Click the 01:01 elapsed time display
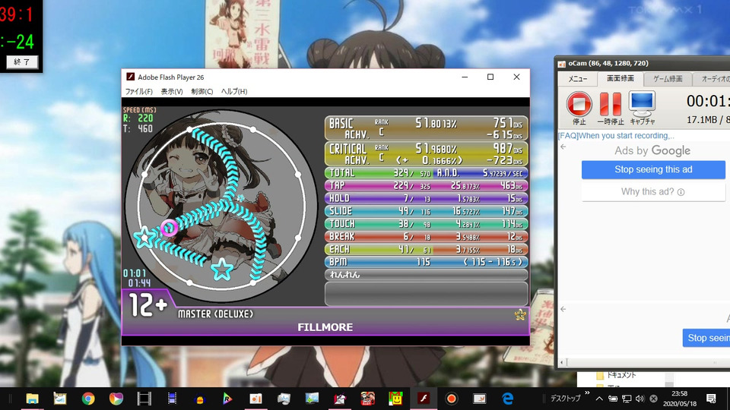Image resolution: width=730 pixels, height=410 pixels. pos(135,273)
